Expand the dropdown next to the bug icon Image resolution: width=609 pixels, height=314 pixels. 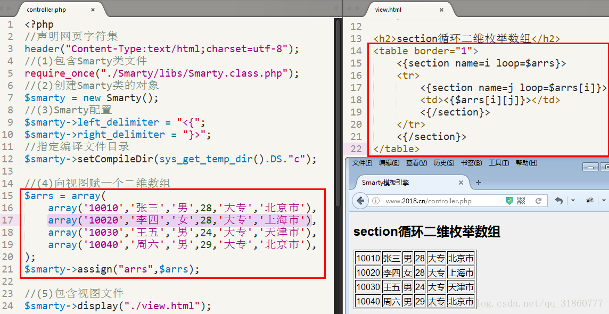pyautogui.click(x=604, y=201)
